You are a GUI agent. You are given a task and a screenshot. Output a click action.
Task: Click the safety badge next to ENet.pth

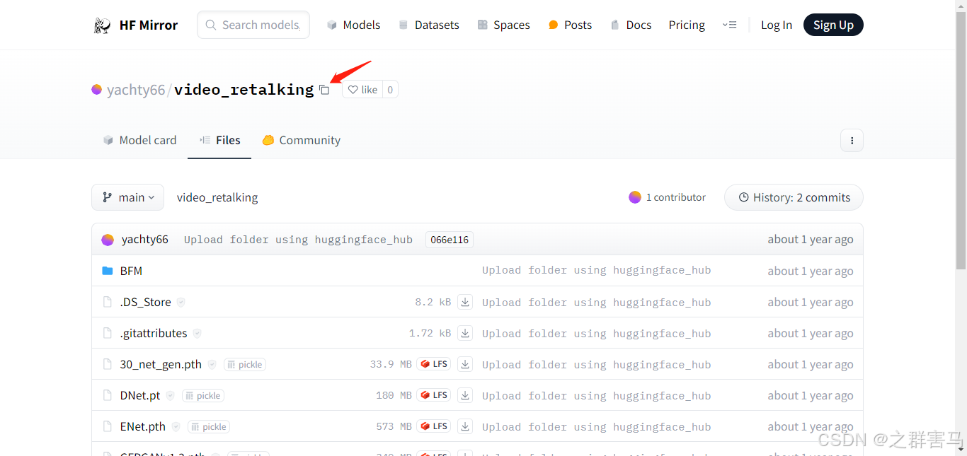coord(176,426)
